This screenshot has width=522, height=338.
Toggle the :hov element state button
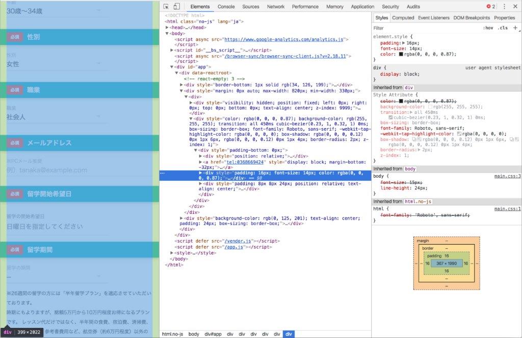point(488,28)
